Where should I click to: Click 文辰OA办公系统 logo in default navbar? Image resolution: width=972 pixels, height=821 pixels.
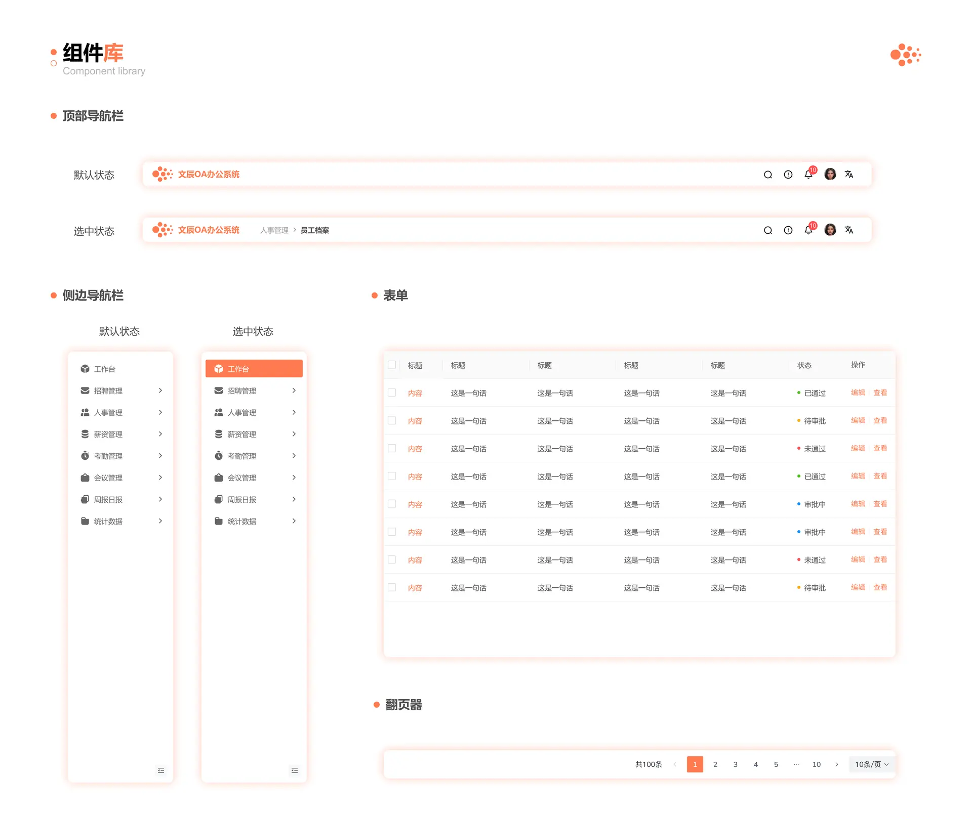click(196, 174)
